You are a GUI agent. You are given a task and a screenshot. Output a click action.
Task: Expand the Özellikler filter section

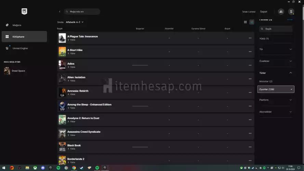pos(276,61)
